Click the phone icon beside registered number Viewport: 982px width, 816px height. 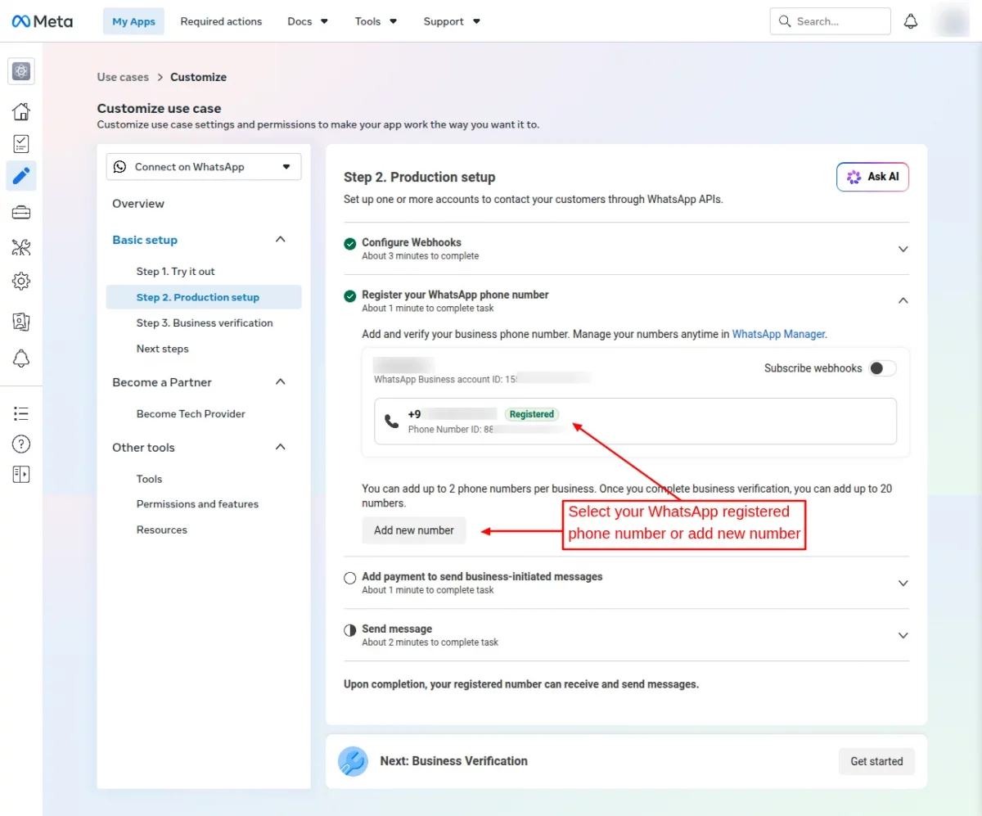click(391, 421)
